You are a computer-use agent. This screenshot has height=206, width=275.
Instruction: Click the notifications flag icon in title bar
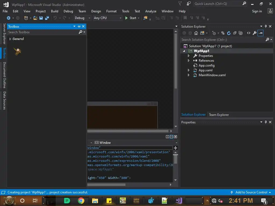click(x=180, y=3)
